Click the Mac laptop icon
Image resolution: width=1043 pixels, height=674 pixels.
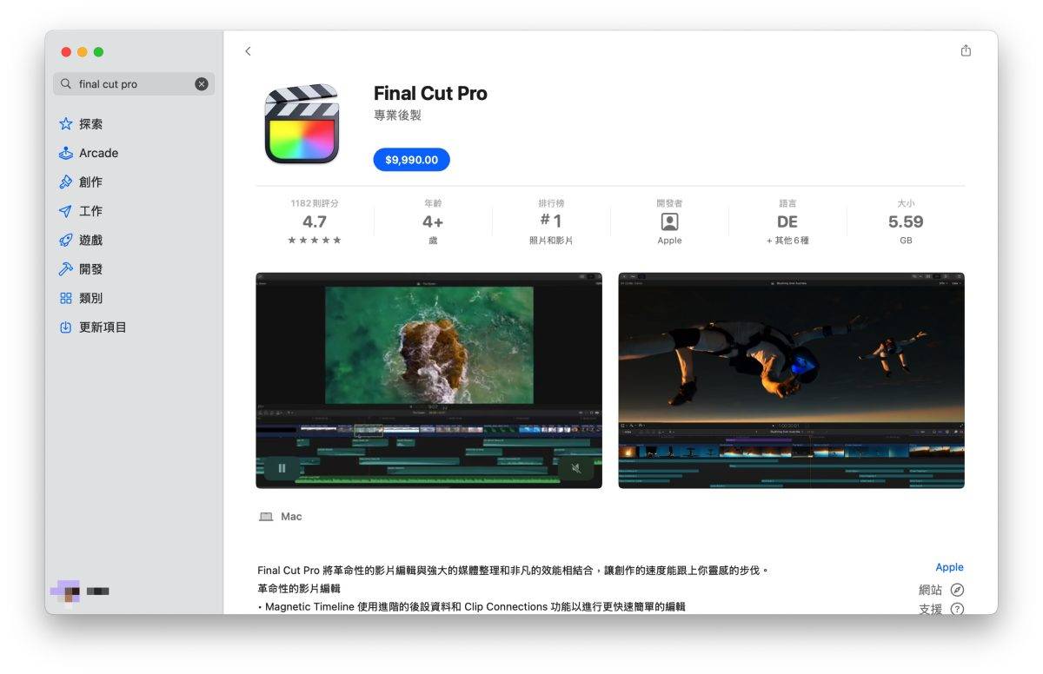(266, 517)
